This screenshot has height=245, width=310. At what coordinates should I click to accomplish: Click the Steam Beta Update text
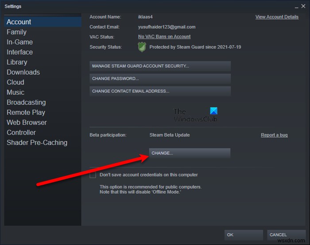click(170, 135)
